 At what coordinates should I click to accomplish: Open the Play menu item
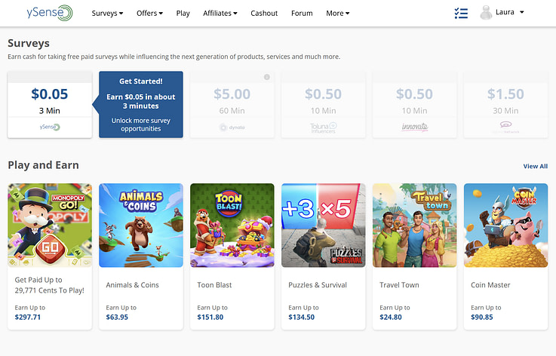pos(183,13)
